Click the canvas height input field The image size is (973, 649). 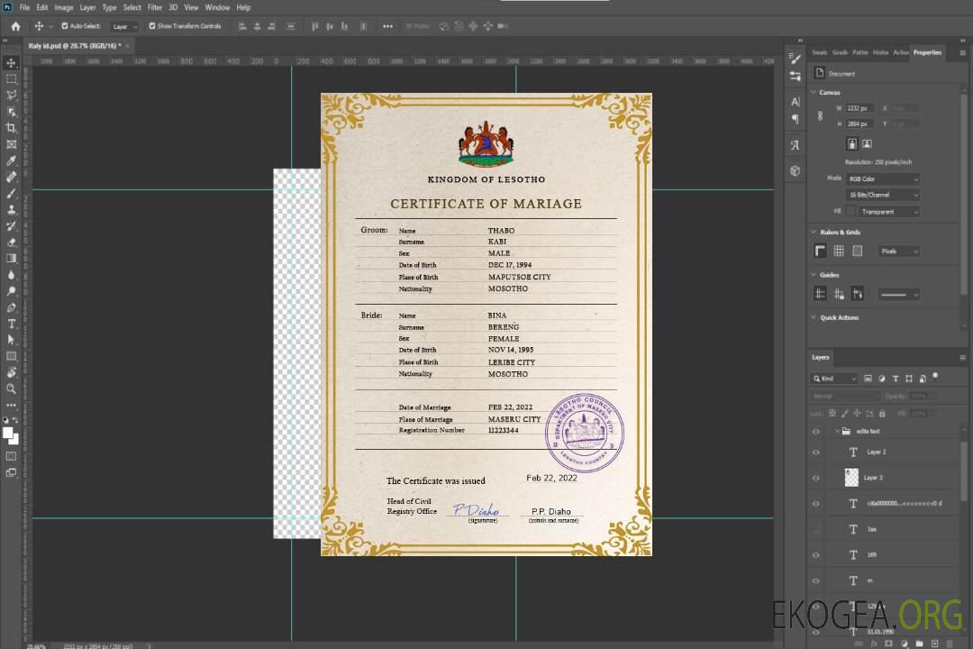click(859, 124)
